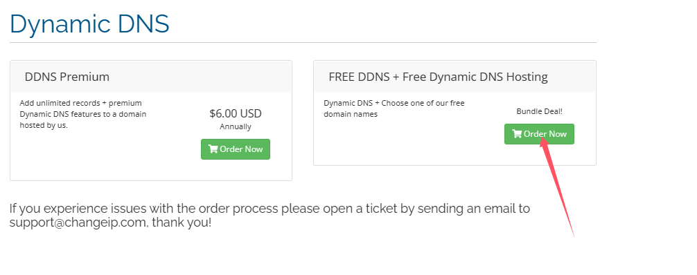Select the DDNS Premium panel title
This screenshot has width=697, height=275.
pos(67,77)
